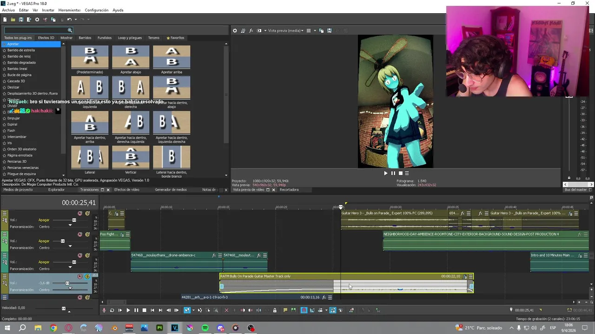The width and height of the screenshot is (595, 334).
Task: Mute audio track 29
Action: 80,234
